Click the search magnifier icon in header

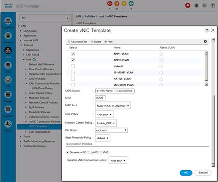click(204, 6)
